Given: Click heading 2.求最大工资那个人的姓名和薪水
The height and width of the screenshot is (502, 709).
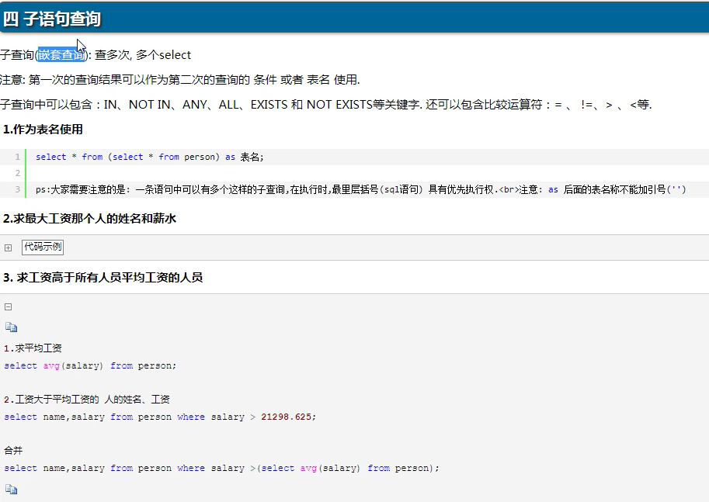Looking at the screenshot, I should tap(89, 218).
